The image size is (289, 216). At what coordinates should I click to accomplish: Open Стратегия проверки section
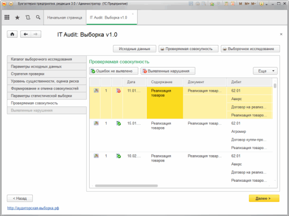[x=47, y=74]
